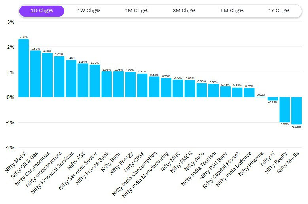Viewport: 308px width, 204px height.
Task: Click the Nifty PSE bar
Action: 83,80
